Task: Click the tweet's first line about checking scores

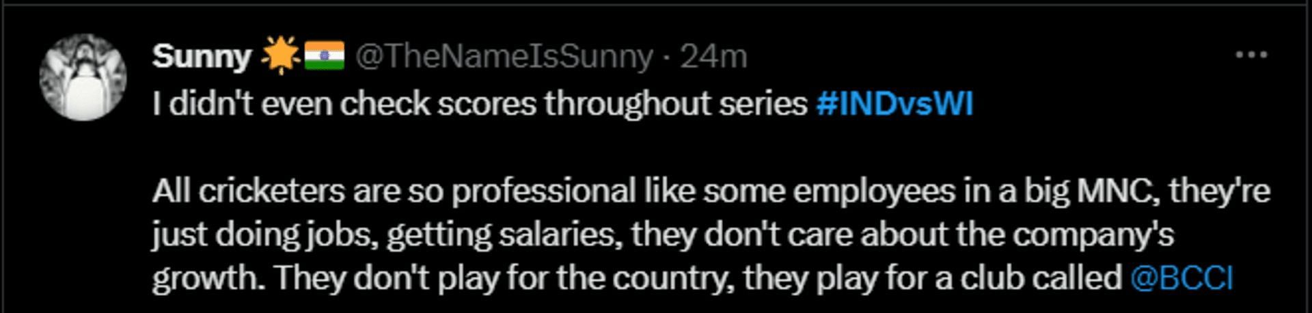Action: pos(478,105)
